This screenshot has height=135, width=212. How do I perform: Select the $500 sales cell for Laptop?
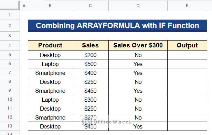(90, 64)
